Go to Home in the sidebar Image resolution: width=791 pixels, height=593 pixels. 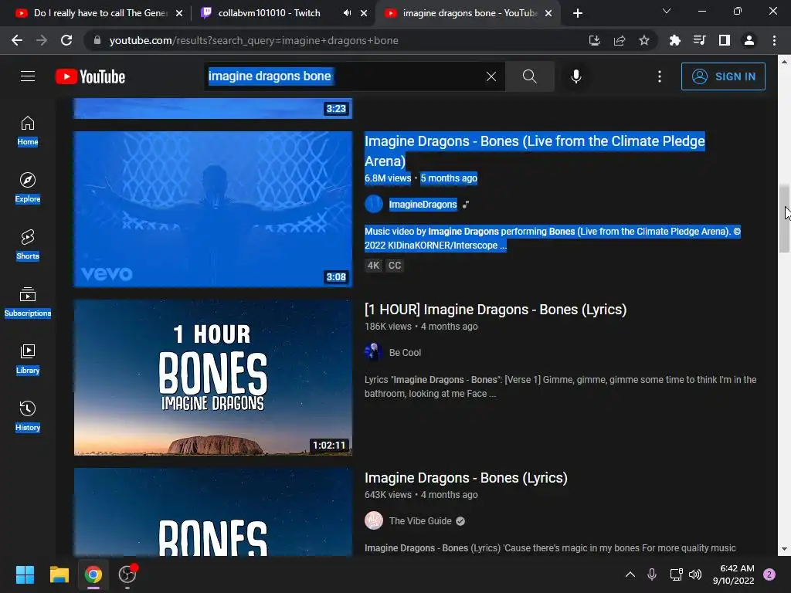tap(28, 131)
